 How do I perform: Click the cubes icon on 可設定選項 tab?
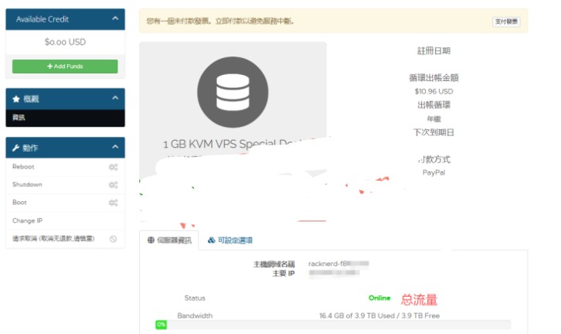(x=212, y=240)
